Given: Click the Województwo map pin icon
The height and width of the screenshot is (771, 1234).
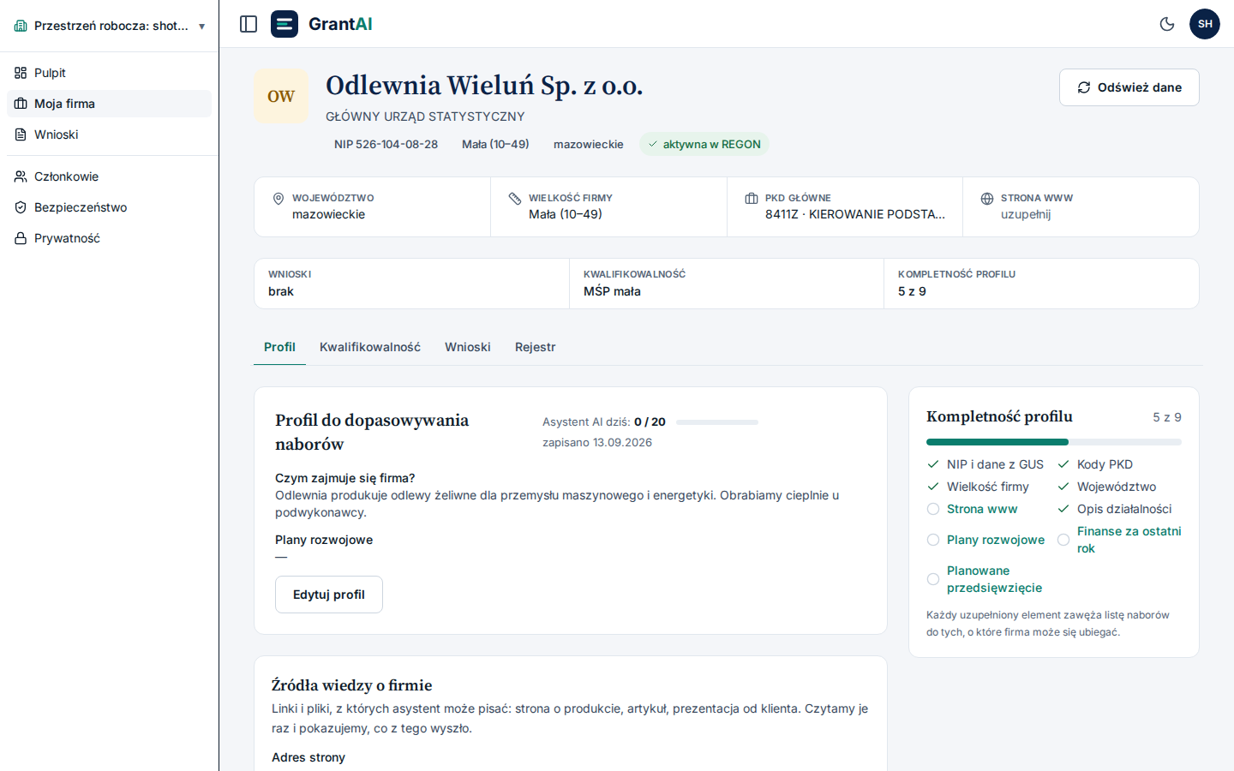Looking at the screenshot, I should pos(279,199).
